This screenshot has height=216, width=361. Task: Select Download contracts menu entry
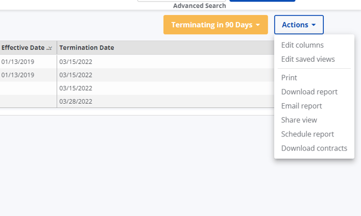(x=314, y=148)
